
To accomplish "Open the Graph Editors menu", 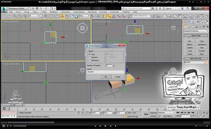I will click(79, 12).
